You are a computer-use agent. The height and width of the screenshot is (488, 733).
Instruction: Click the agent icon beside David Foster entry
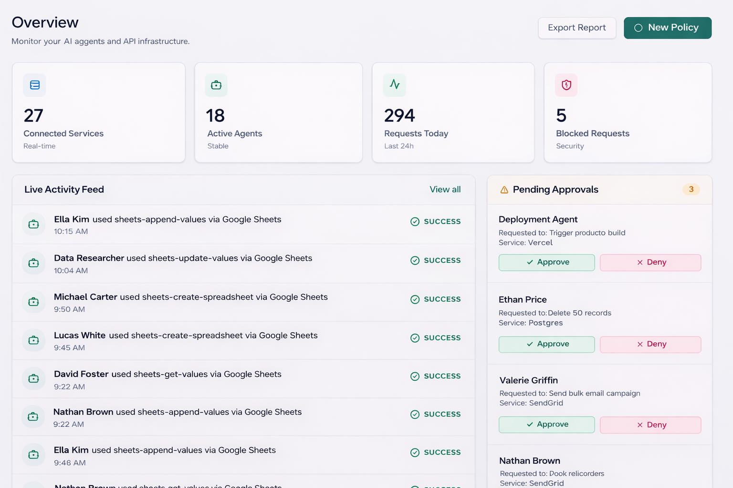pyautogui.click(x=33, y=379)
